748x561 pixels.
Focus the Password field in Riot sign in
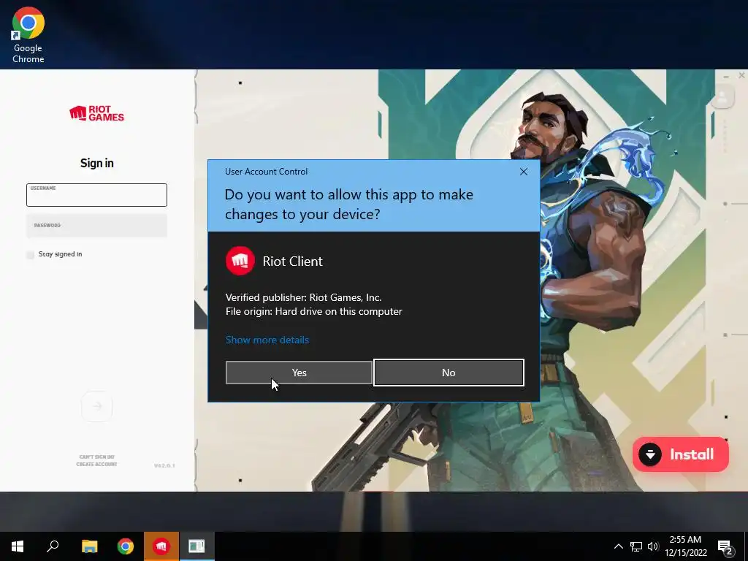[97, 226]
